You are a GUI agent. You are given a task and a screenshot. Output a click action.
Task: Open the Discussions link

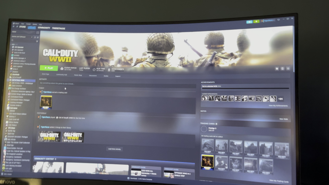tap(93, 75)
